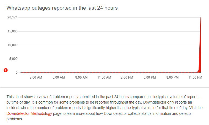Select the 2:00 PM axis label
Image resolution: width=209 pixels, height=125 pixels.
click(127, 77)
